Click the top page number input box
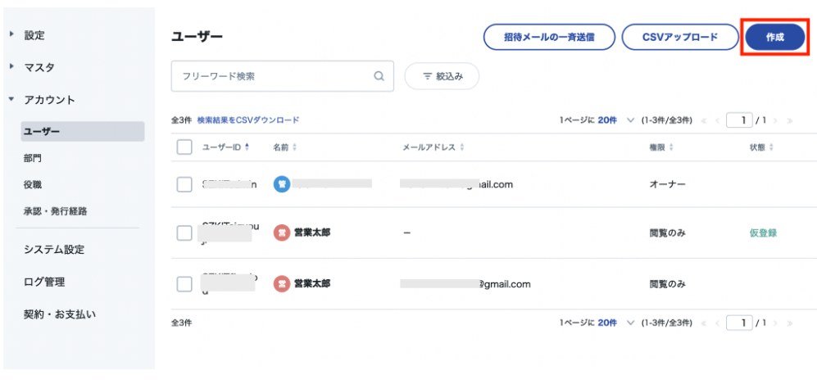The height and width of the screenshot is (384, 817). (x=739, y=120)
